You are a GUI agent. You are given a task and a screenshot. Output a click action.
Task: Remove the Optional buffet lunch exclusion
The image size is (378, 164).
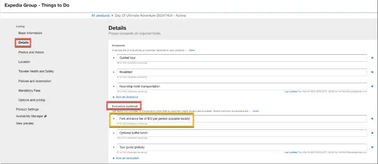(372, 133)
